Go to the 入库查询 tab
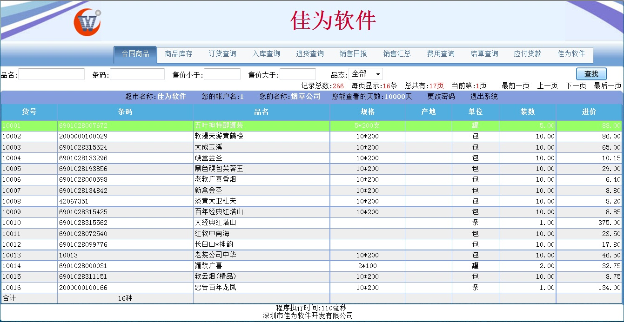 [266, 54]
